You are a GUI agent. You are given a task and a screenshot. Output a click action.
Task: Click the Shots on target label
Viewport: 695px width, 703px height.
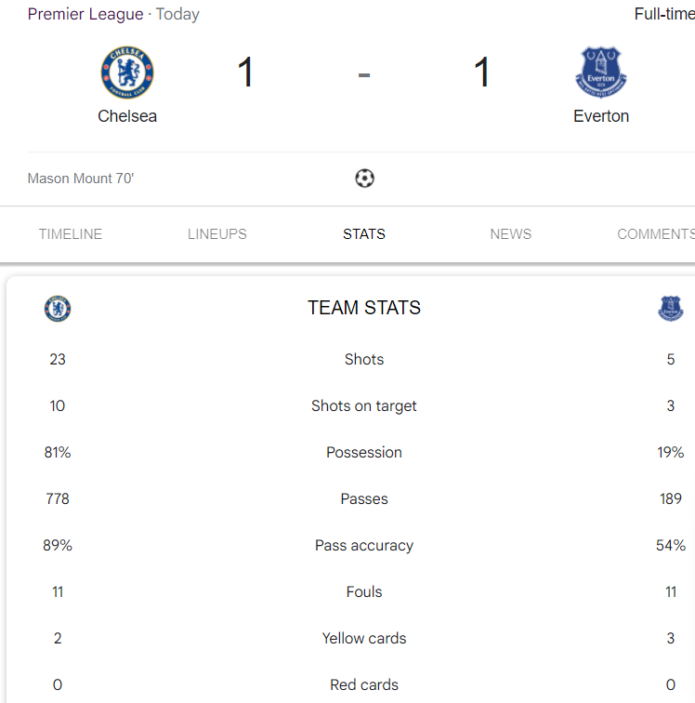point(364,405)
